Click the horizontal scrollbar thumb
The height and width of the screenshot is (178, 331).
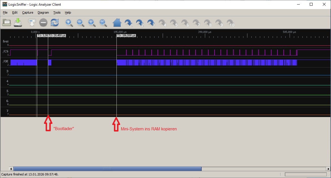[x=107, y=169]
